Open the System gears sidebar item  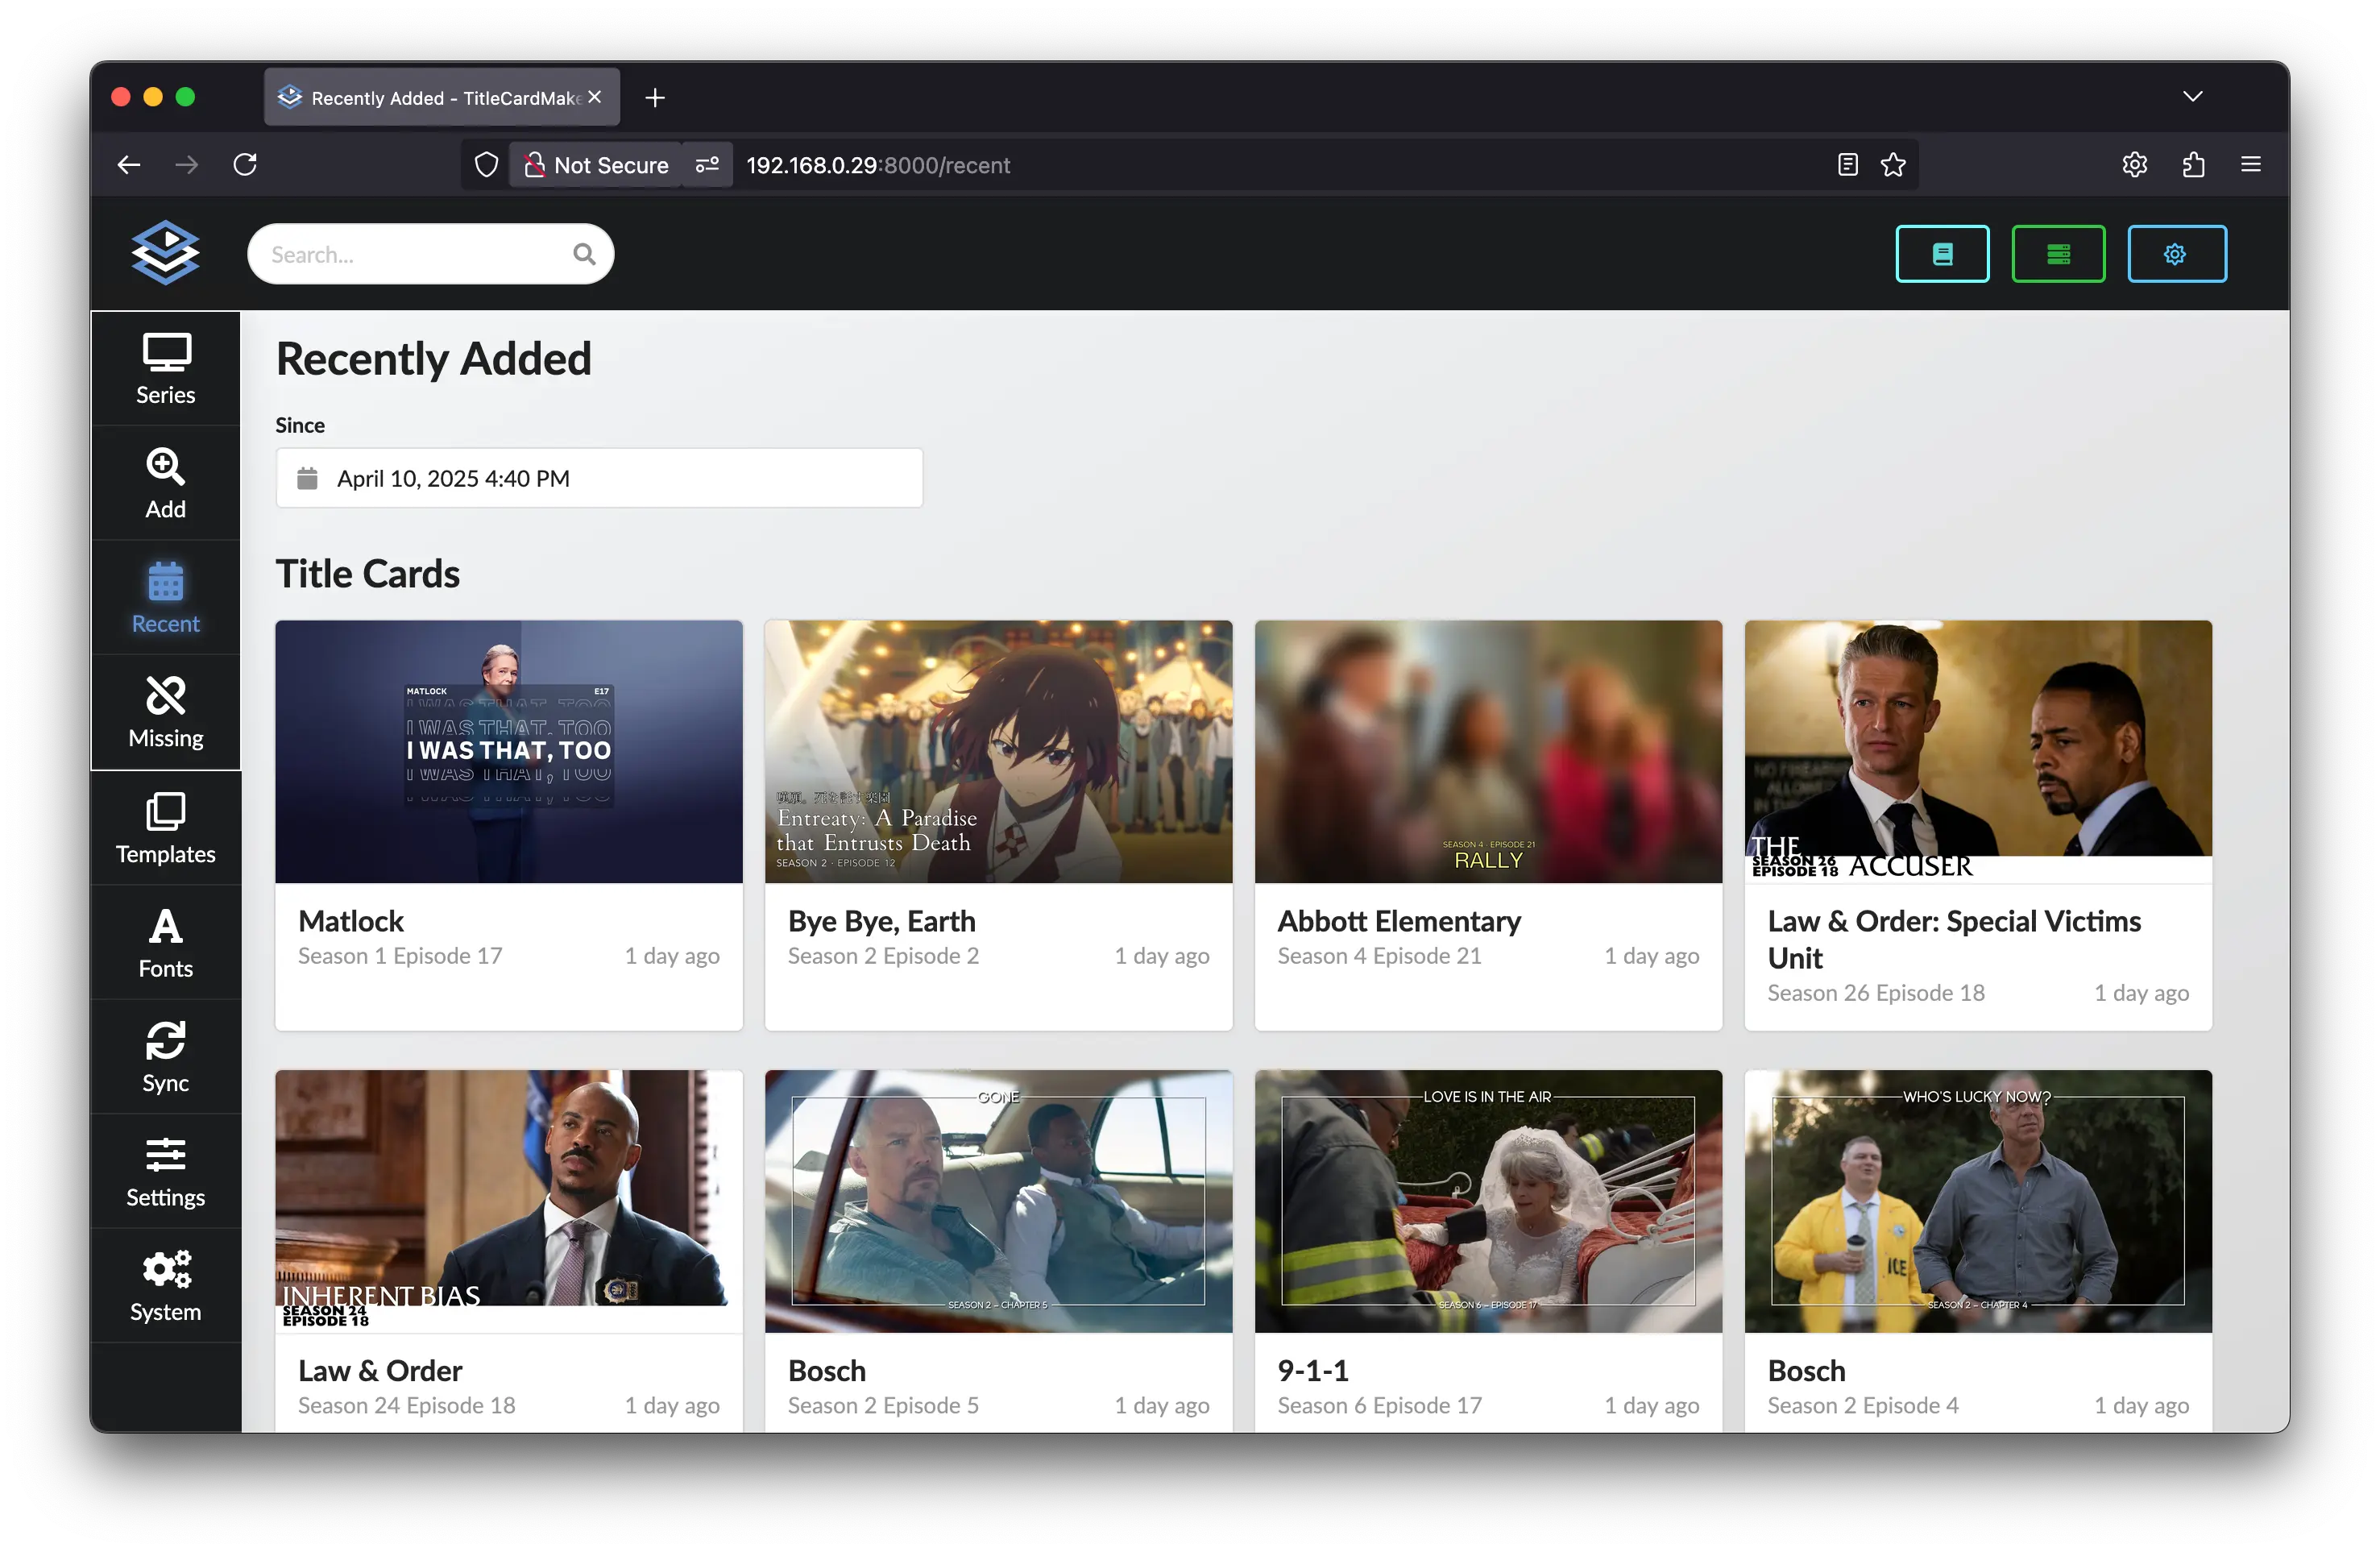coord(165,1286)
